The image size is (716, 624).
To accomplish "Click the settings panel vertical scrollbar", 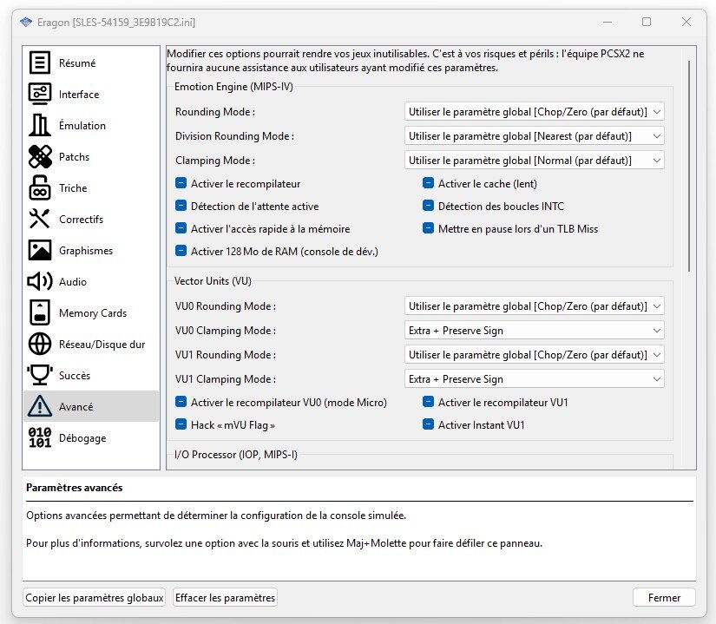I will (690, 165).
